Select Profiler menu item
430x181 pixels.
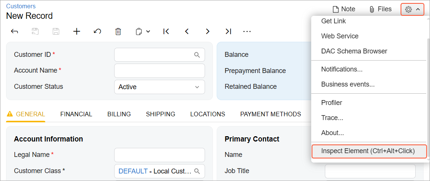click(x=369, y=103)
